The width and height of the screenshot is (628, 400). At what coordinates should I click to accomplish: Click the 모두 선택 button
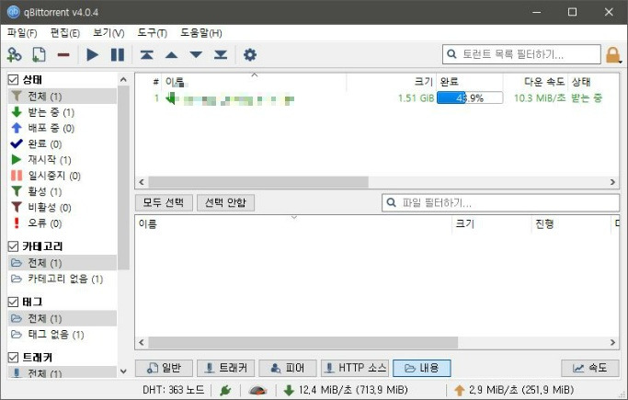[x=164, y=202]
